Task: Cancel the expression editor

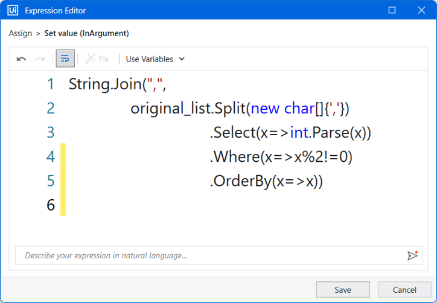Action: point(404,290)
